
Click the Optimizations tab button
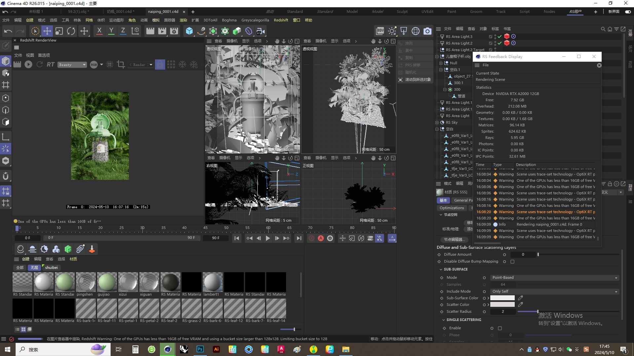[452, 208]
